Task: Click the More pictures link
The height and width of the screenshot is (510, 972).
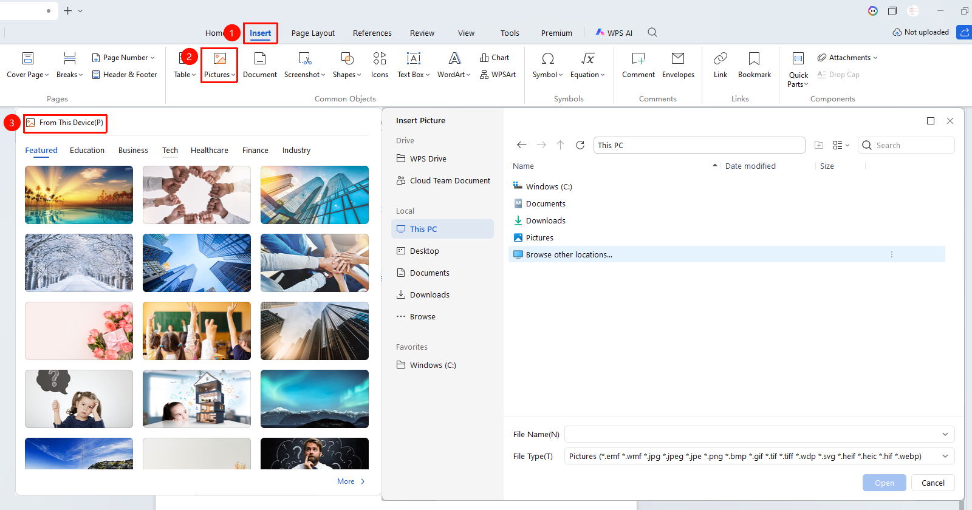Action: [351, 481]
